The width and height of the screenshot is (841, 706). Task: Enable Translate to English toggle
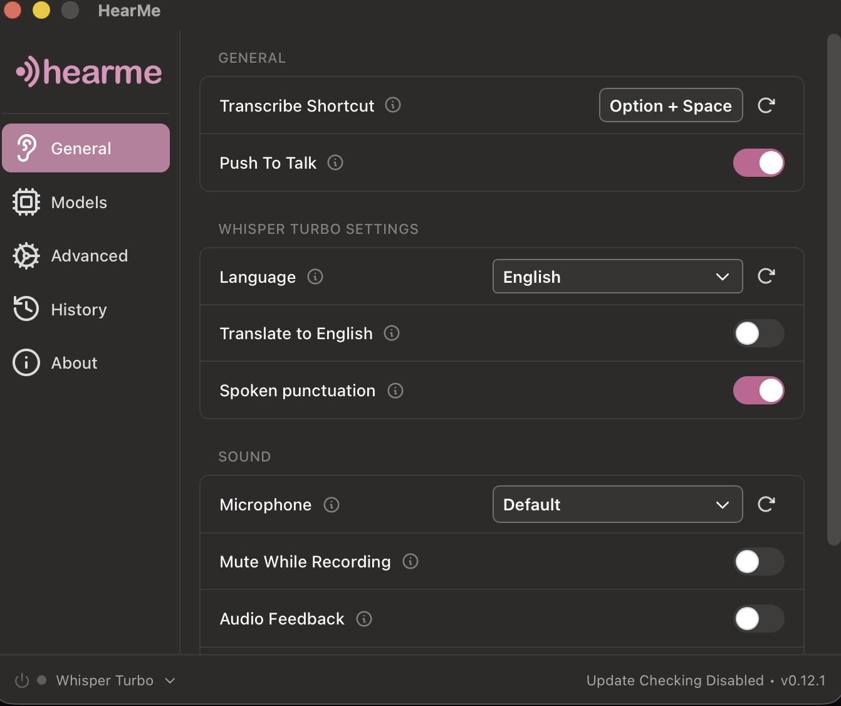(759, 334)
